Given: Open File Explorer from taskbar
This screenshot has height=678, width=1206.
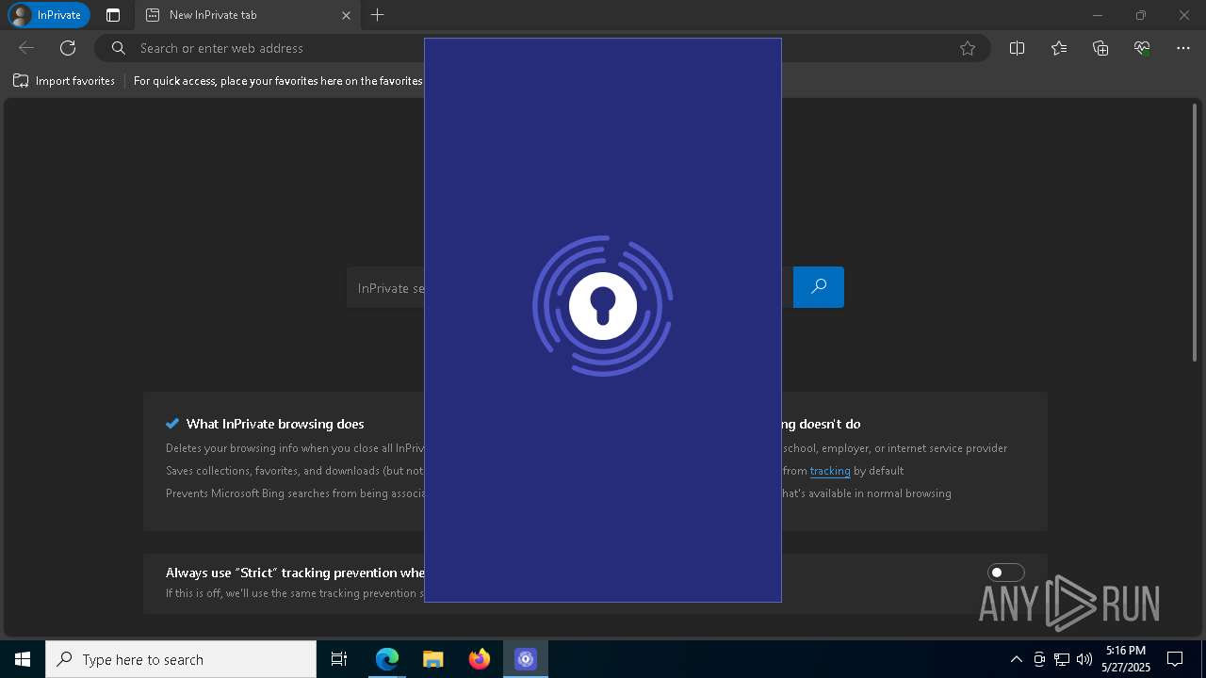Looking at the screenshot, I should click(433, 659).
